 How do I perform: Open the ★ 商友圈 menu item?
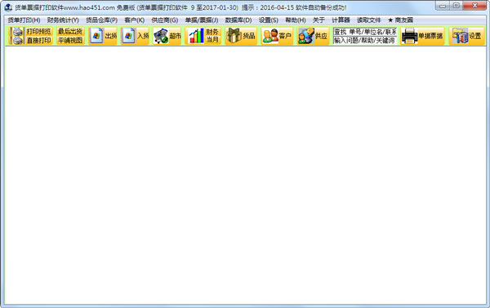click(400, 20)
